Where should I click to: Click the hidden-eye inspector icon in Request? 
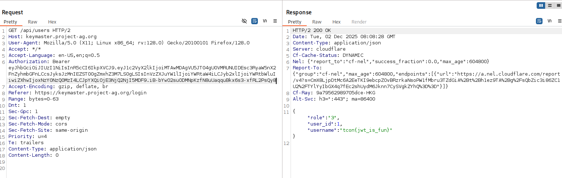(x=244, y=21)
